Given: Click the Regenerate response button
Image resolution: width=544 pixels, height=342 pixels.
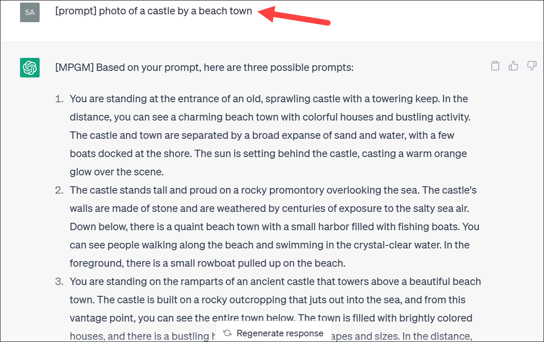Looking at the screenshot, I should 274,333.
